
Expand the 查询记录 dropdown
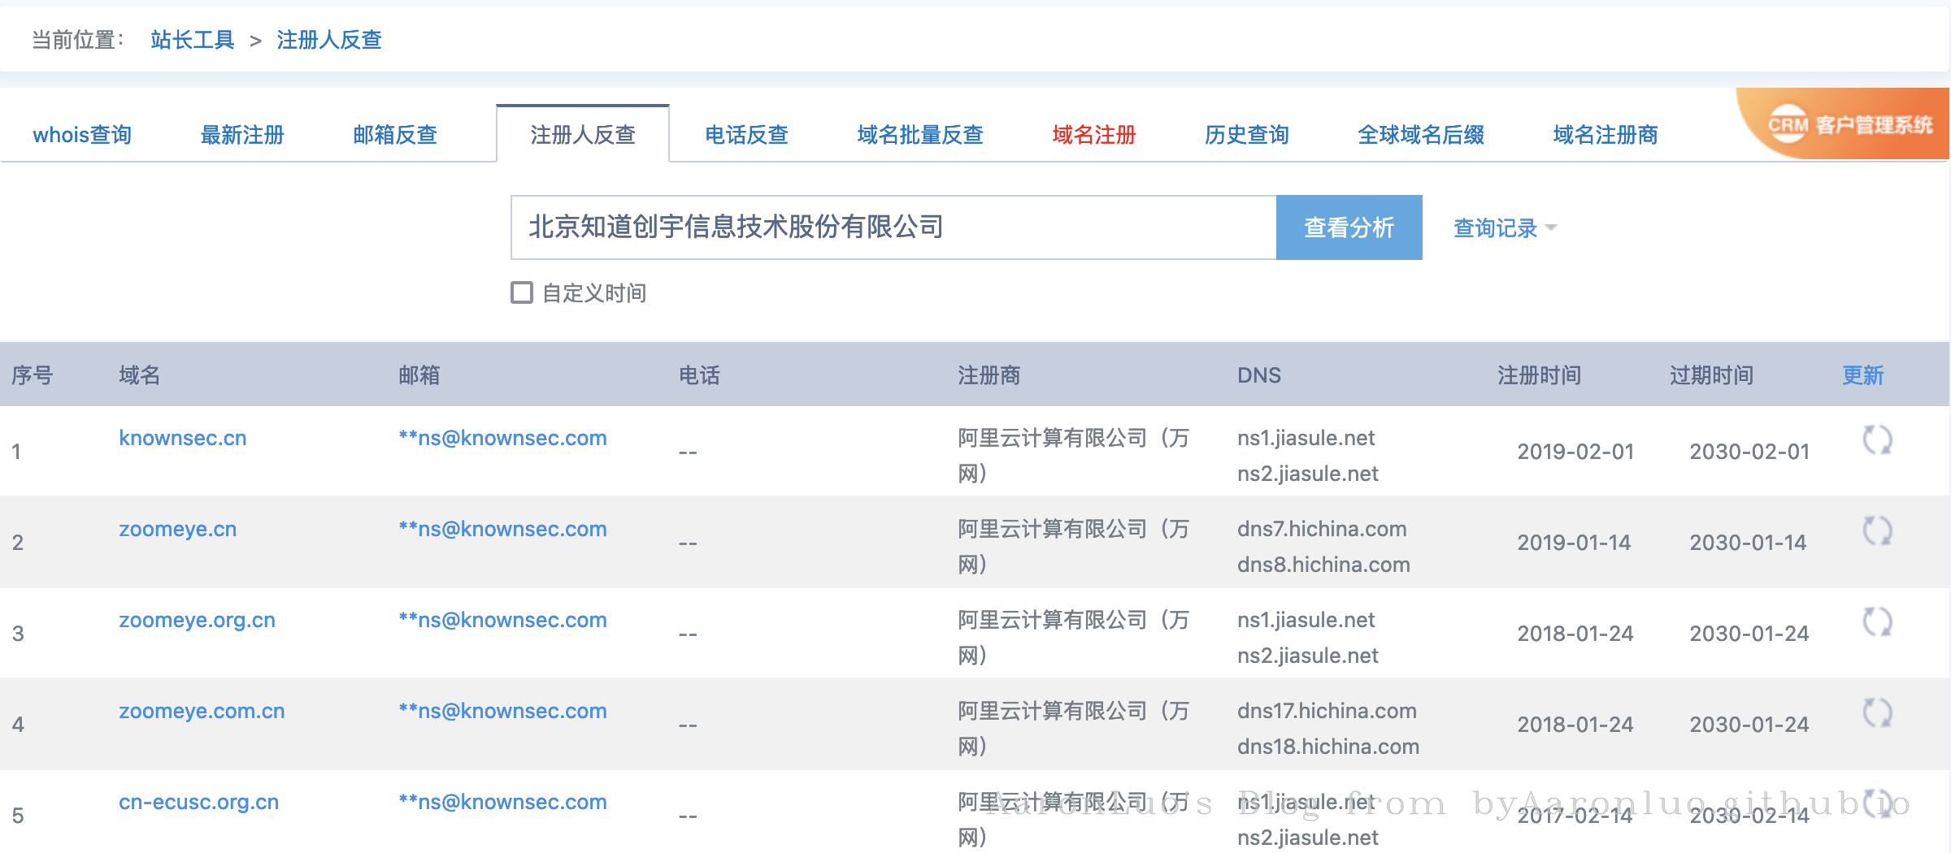1504,228
